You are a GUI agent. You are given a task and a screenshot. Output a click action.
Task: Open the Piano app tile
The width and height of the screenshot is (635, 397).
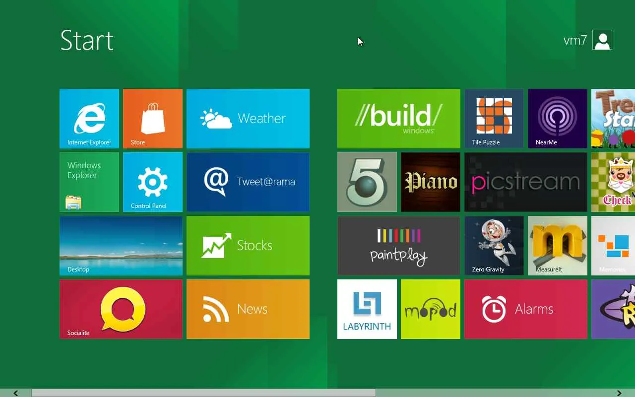pos(431,182)
